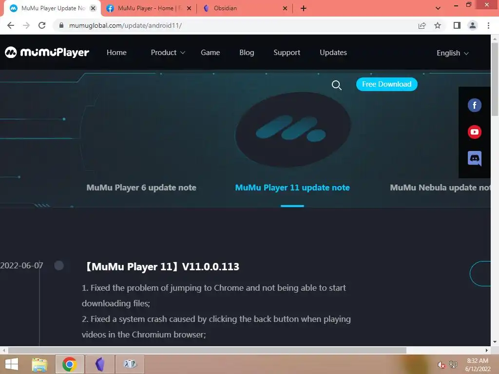The height and width of the screenshot is (374, 499).
Task: Click Chrome icon in taskbar
Action: [69, 364]
